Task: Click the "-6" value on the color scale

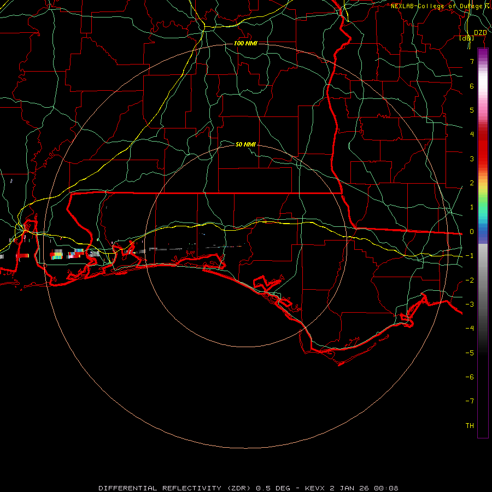Action: [x=470, y=377]
